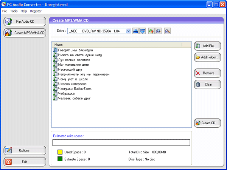Select track "Чему учат в школе"
227x170 pixels.
click(70, 79)
